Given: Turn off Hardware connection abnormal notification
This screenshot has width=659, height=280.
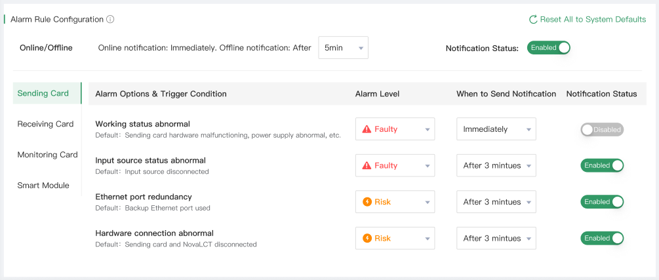Looking at the screenshot, I should pos(601,239).
